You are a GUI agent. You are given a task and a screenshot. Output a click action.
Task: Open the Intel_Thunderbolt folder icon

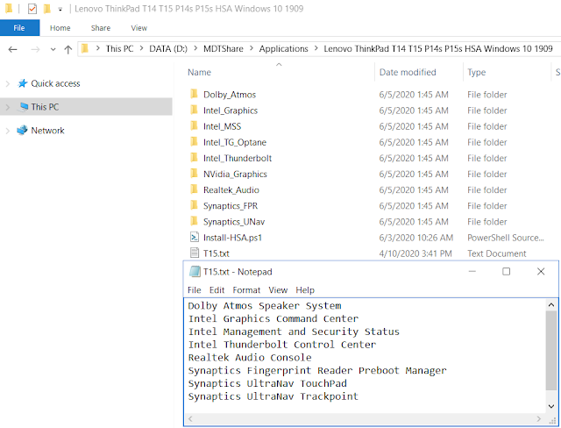point(194,158)
